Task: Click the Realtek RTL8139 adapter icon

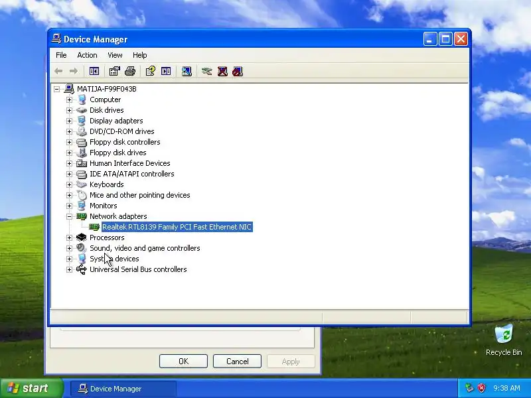Action: click(x=94, y=227)
